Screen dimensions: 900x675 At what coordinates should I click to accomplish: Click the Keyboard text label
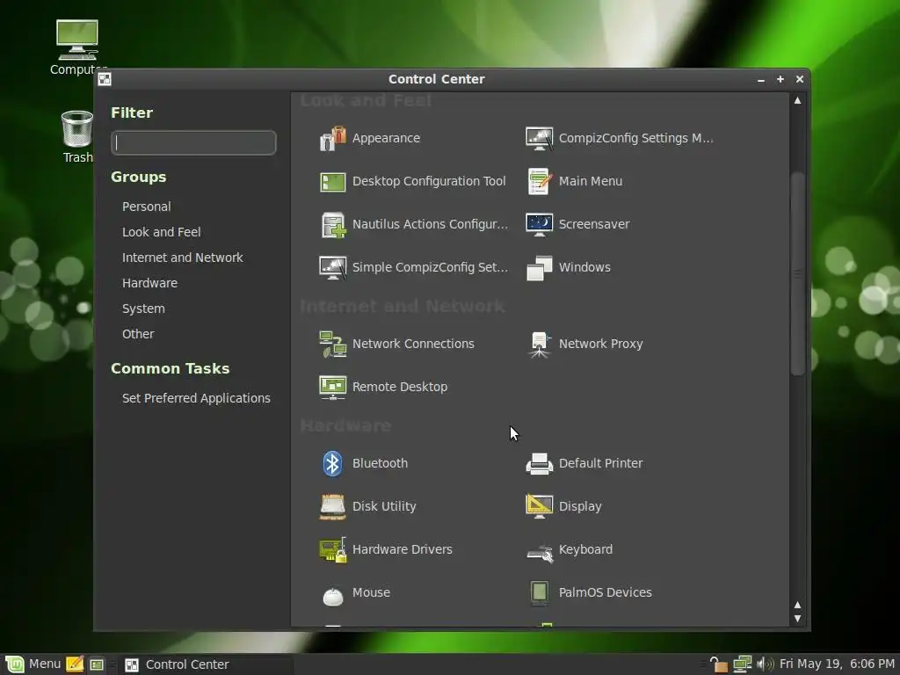tap(585, 549)
